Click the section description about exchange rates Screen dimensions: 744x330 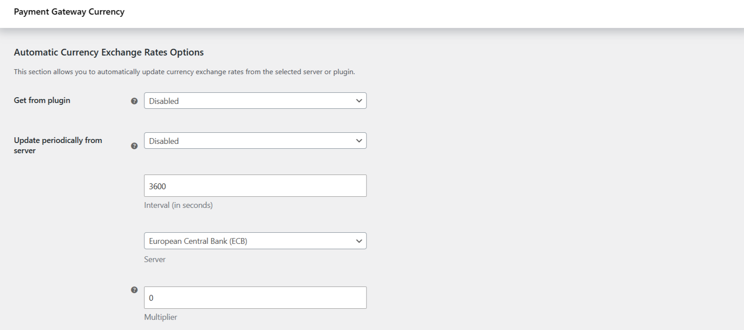184,72
